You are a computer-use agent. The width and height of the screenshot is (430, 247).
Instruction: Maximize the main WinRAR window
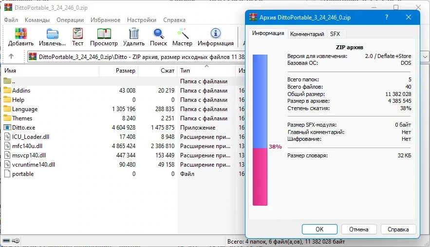click(396, 7)
